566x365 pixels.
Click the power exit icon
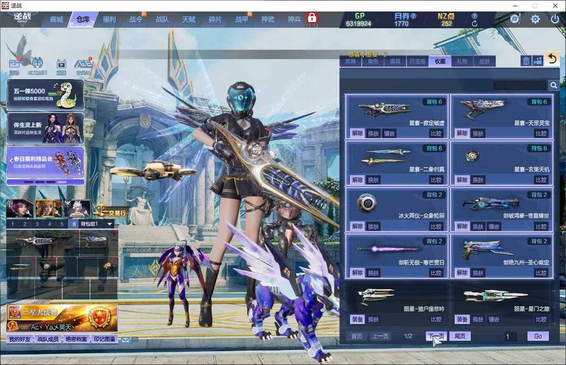(x=555, y=18)
